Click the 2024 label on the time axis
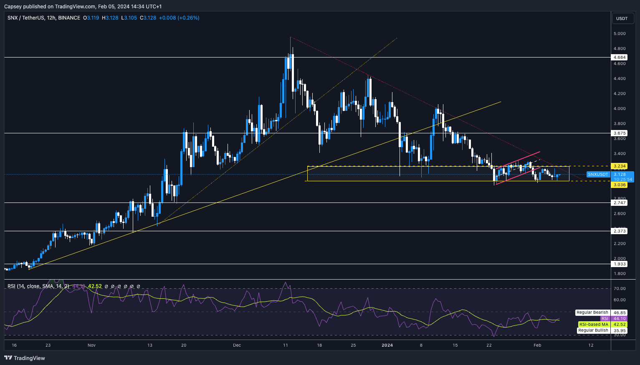Screen dimensions: 640x365 click(387, 345)
